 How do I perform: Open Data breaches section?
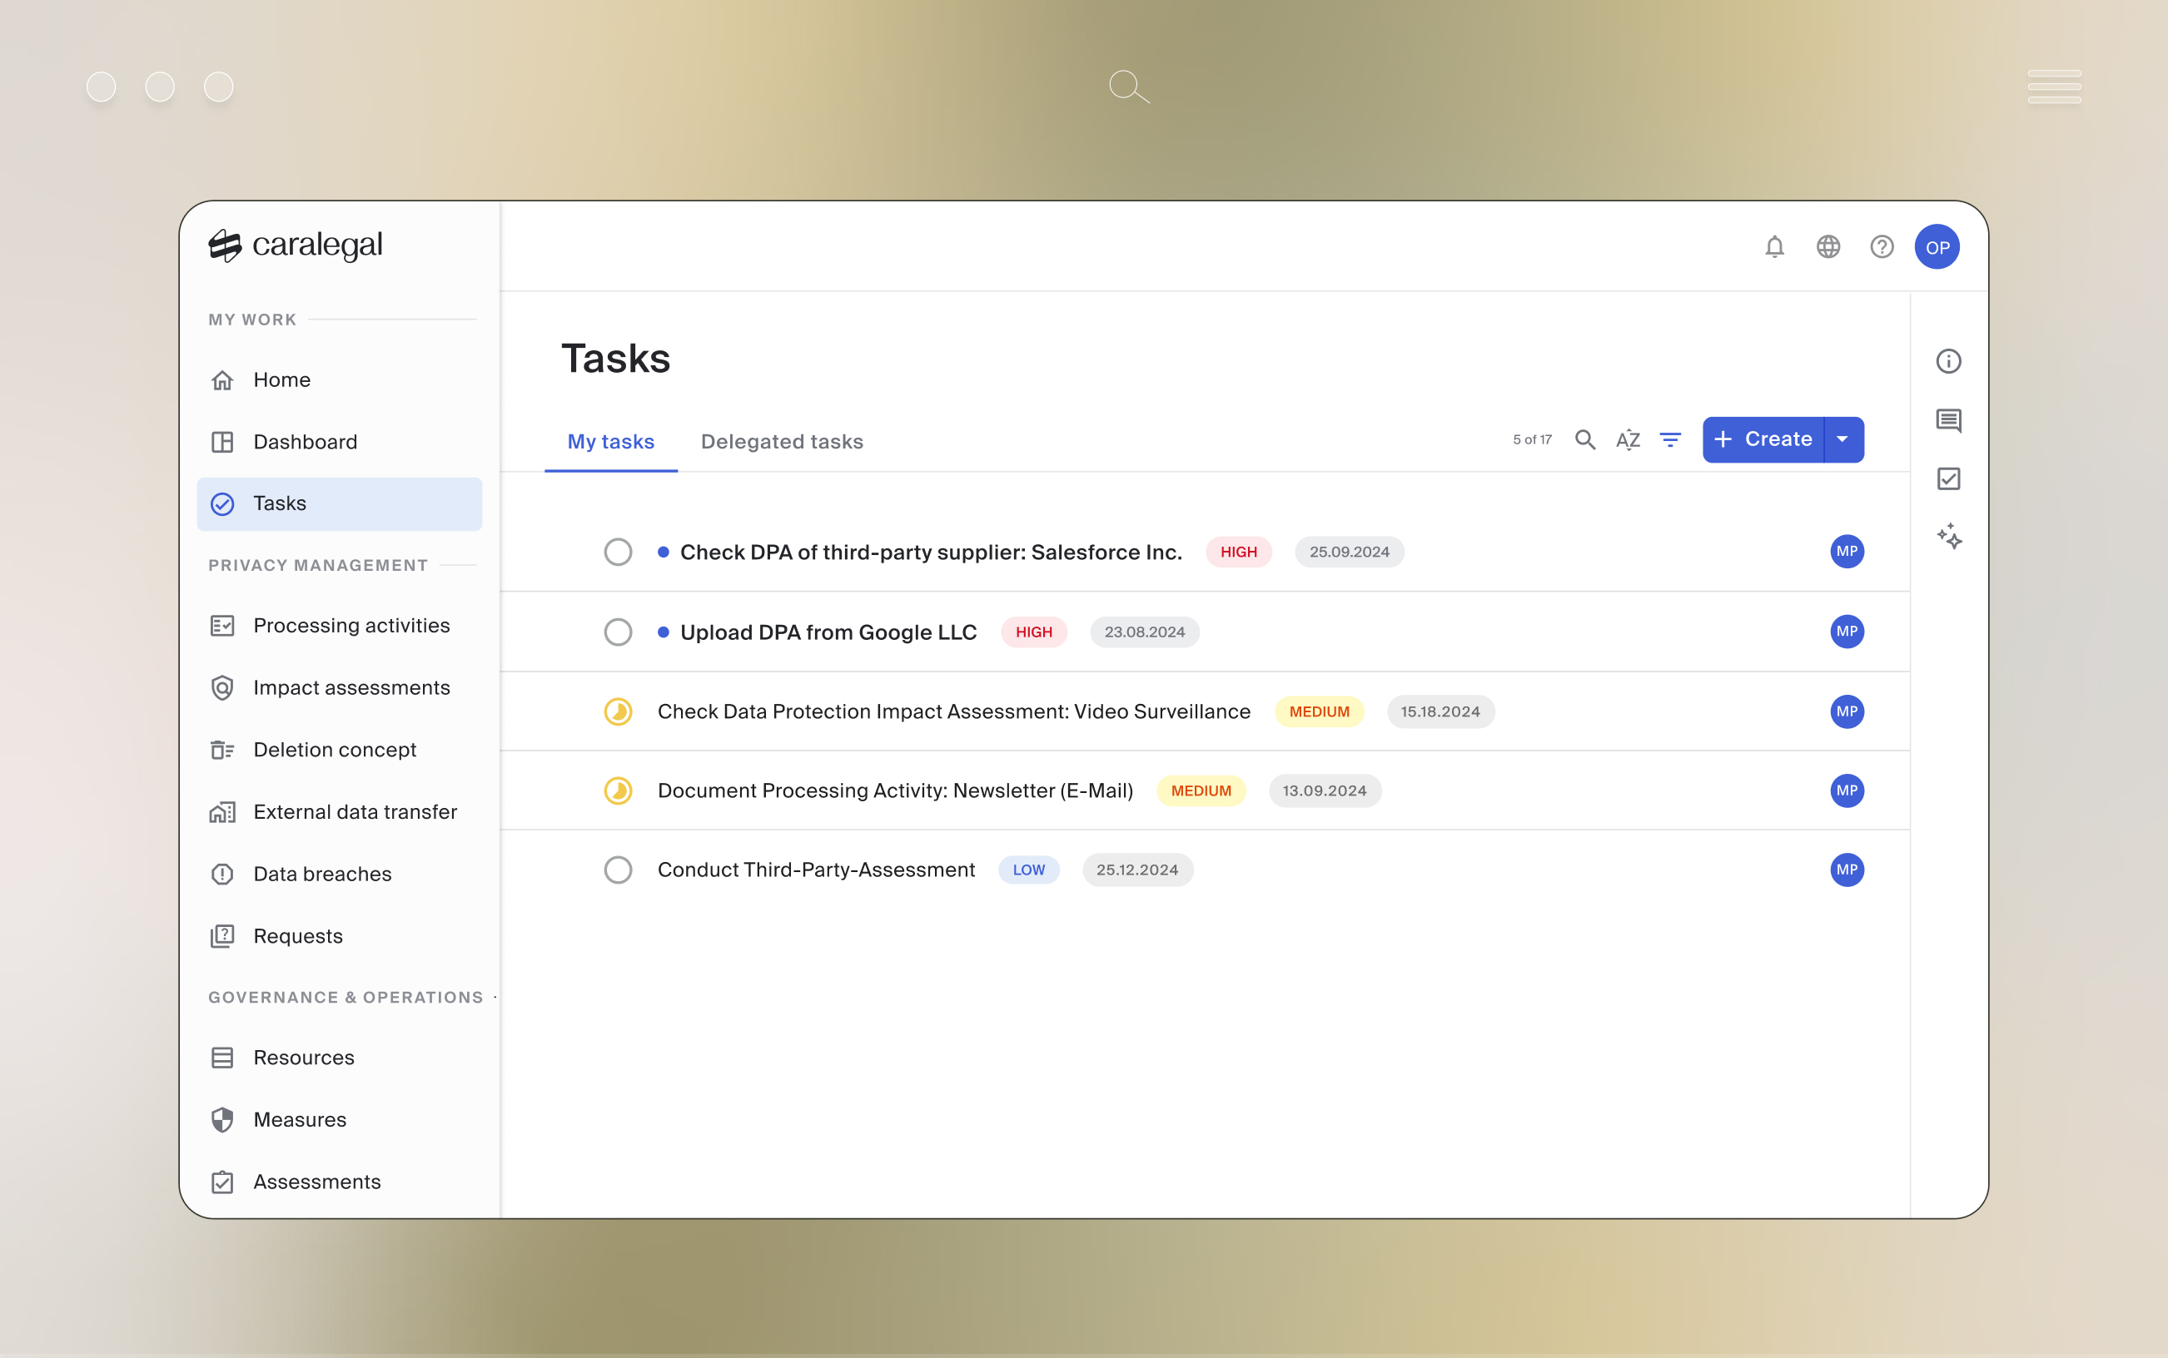click(339, 874)
